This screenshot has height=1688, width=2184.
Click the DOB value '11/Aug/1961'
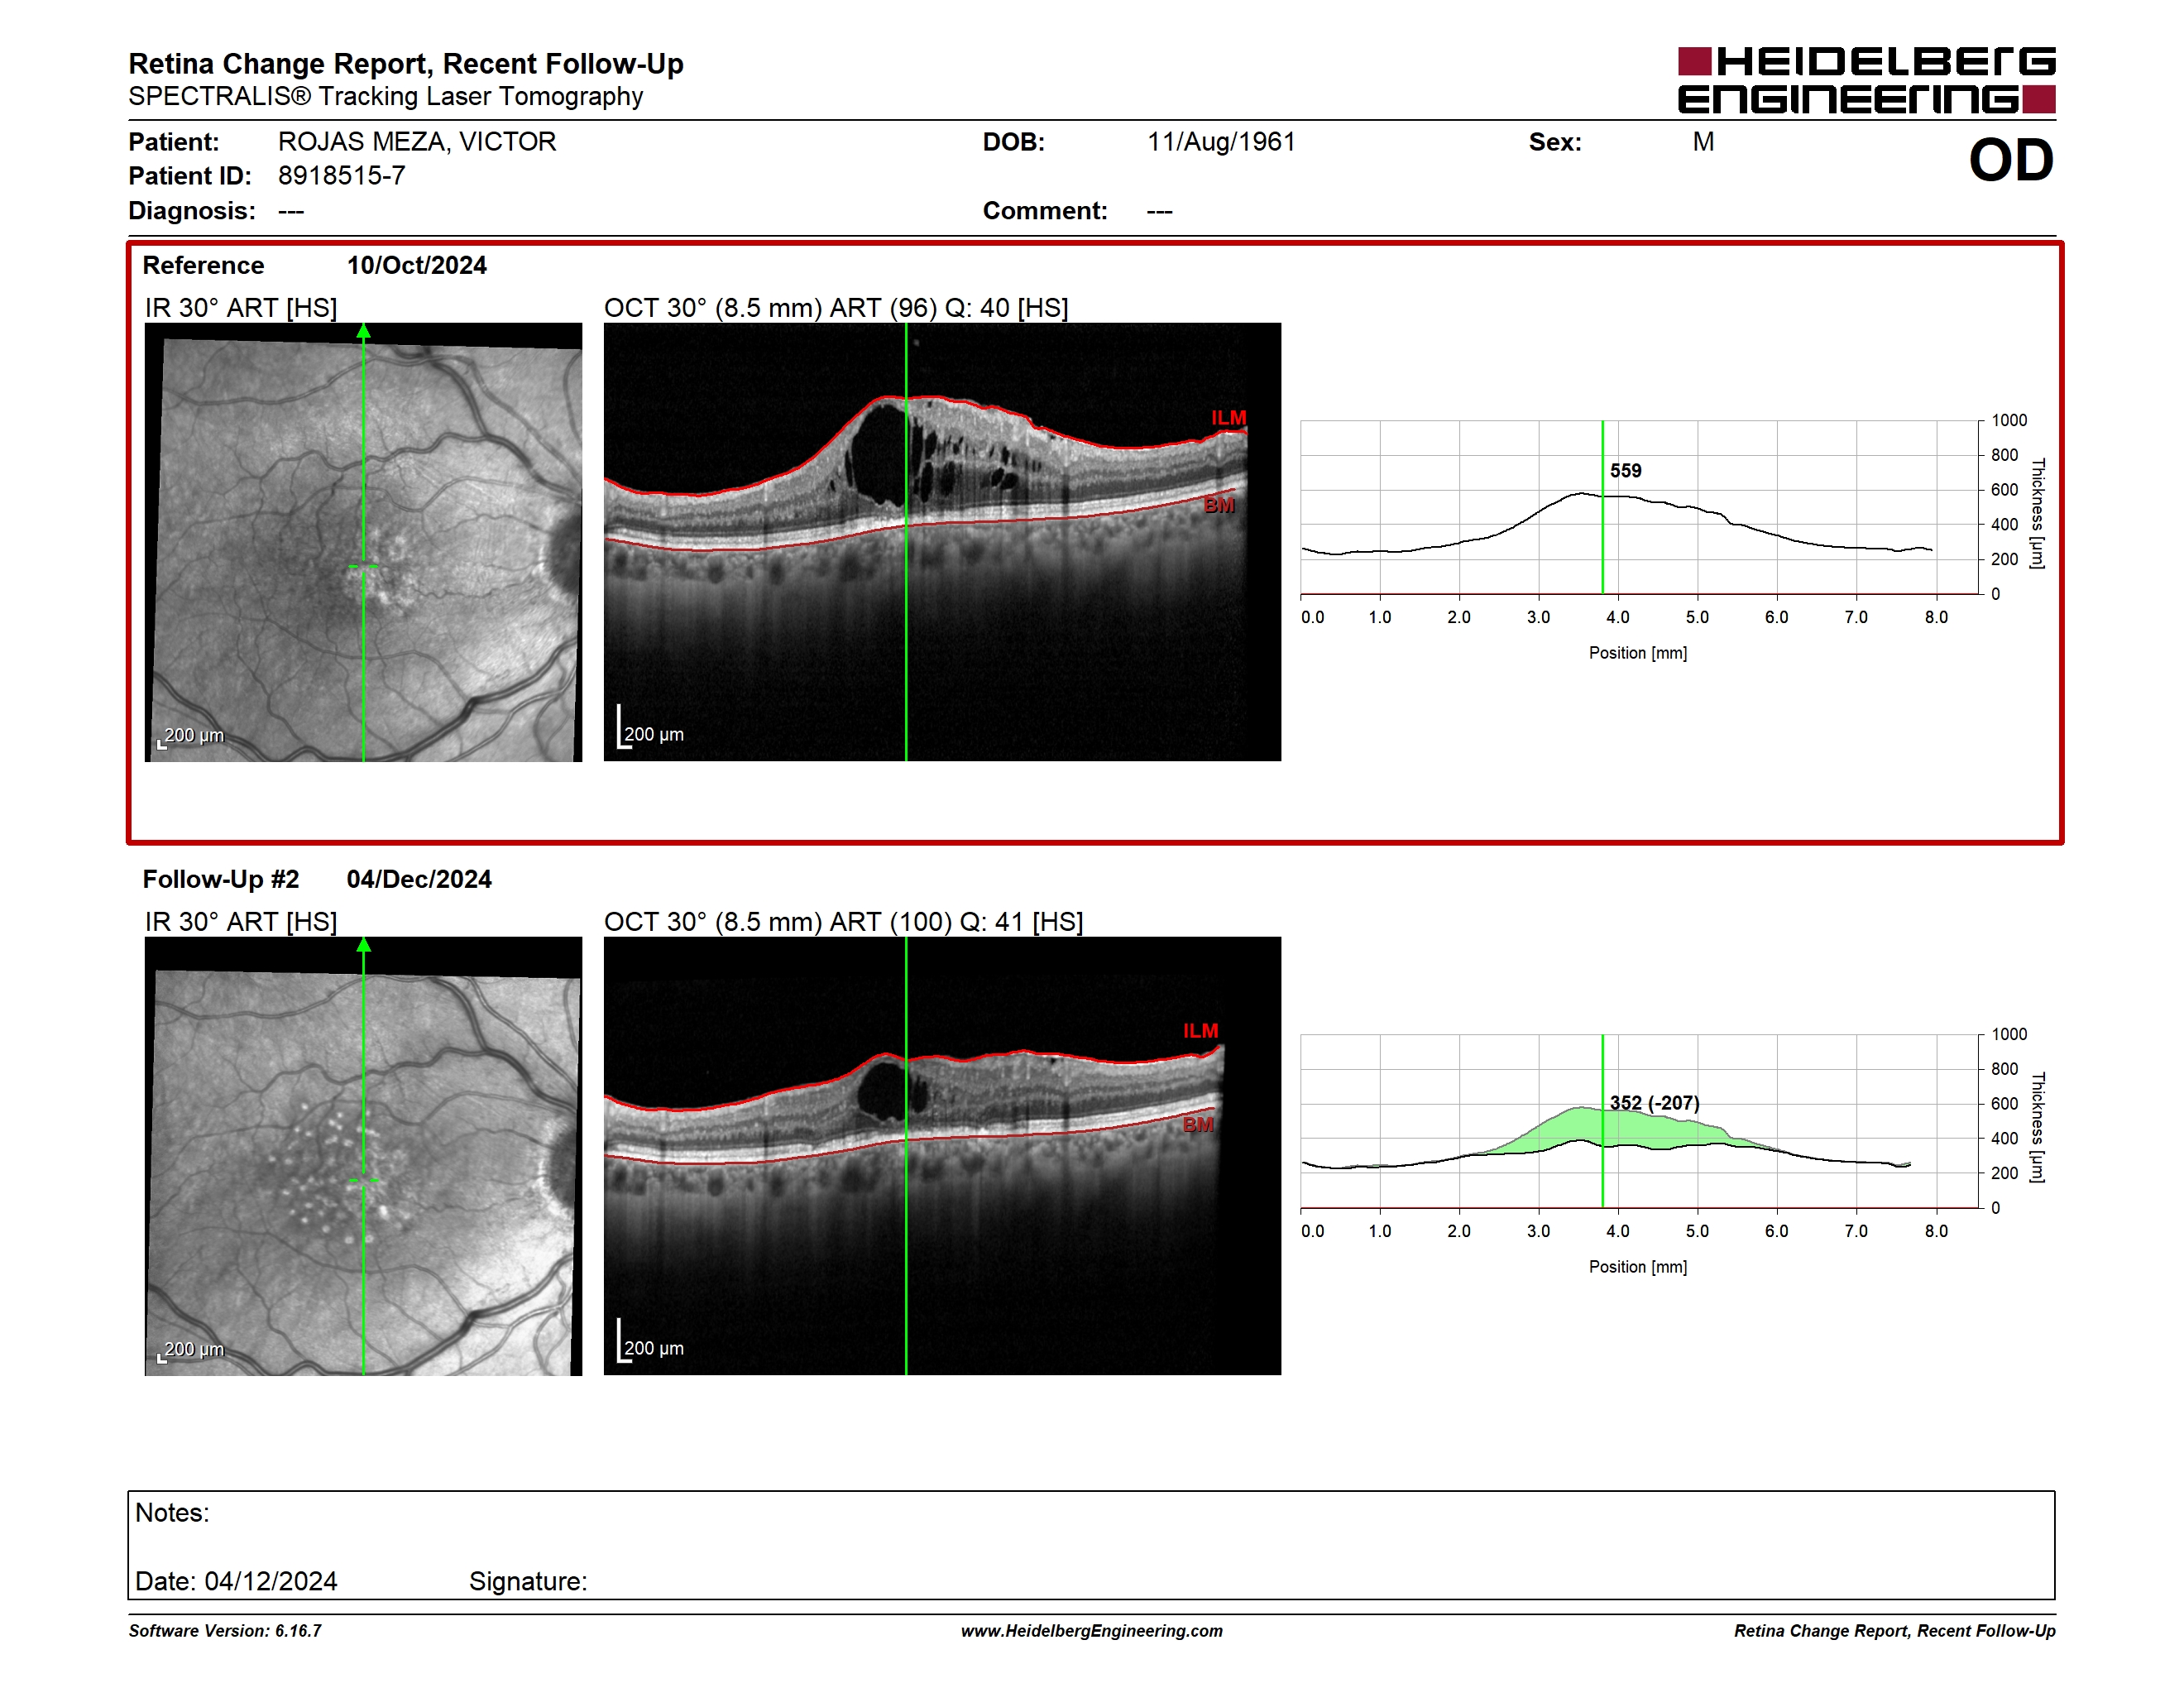1221,142
